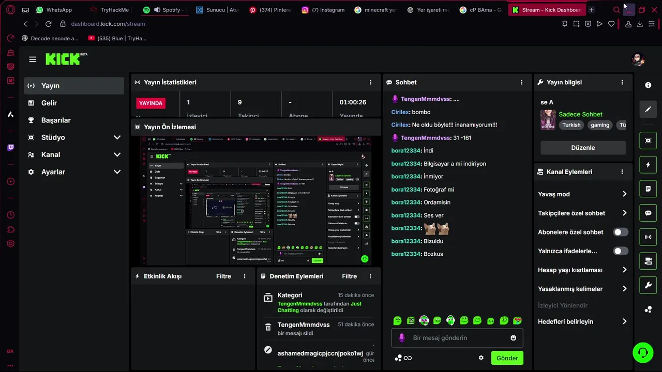Open Hesap yaşı kısıtlaması arrow

tap(624, 270)
